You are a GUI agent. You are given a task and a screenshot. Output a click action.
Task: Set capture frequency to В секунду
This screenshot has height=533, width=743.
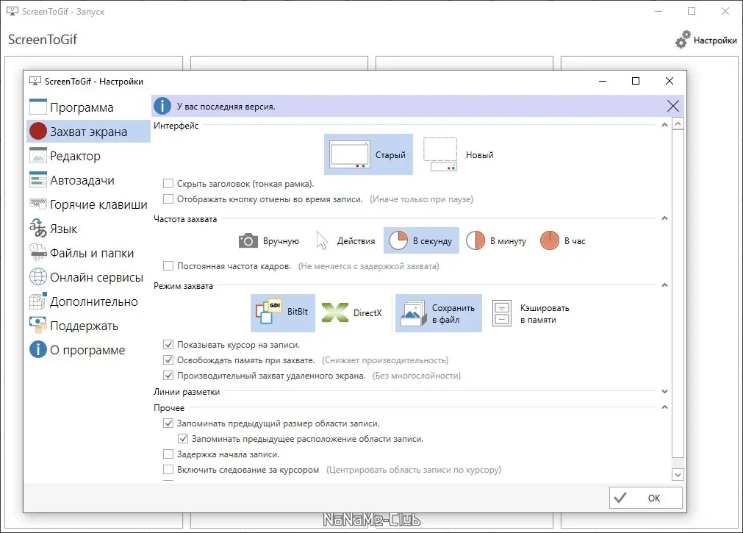[x=421, y=241]
